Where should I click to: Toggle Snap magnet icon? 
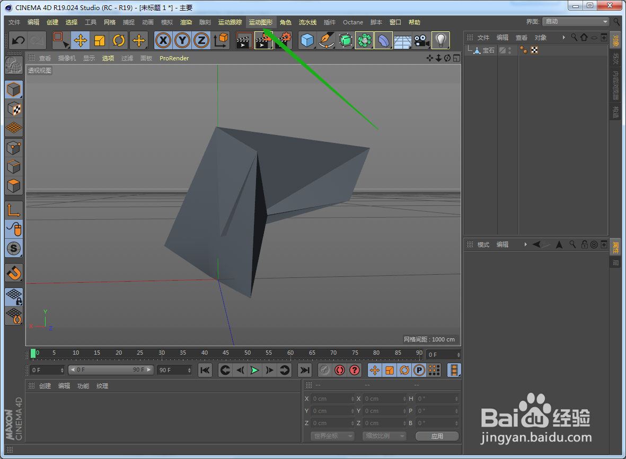pyautogui.click(x=14, y=273)
